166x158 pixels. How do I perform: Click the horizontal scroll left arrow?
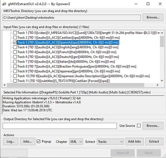pyautogui.click(x=5, y=85)
